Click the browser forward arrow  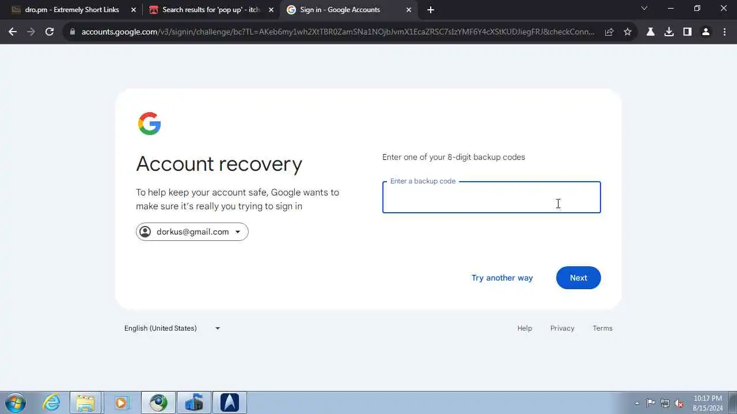pos(31,32)
